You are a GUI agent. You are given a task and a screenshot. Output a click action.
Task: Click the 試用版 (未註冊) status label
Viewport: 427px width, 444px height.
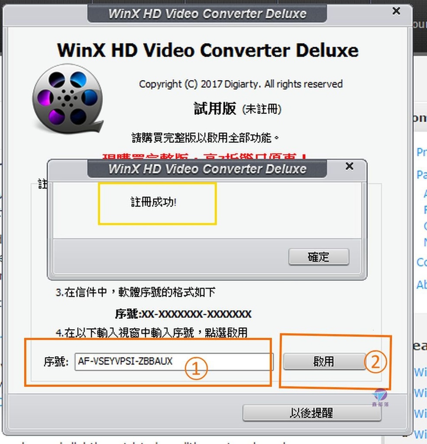point(238,109)
